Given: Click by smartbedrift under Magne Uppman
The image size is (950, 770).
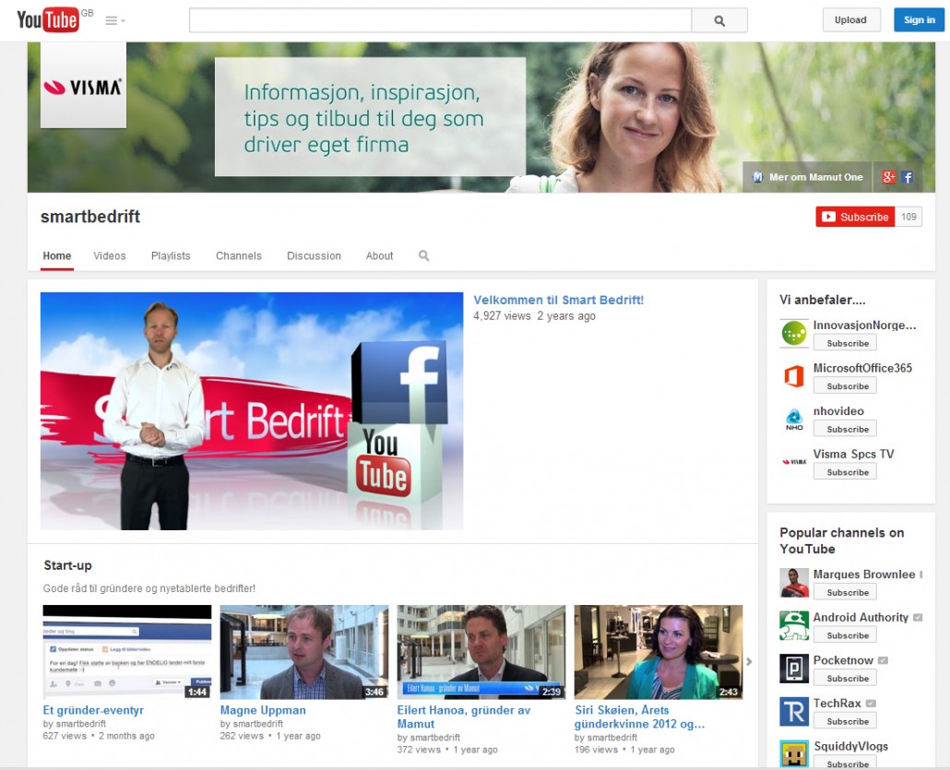Looking at the screenshot, I should [x=252, y=723].
